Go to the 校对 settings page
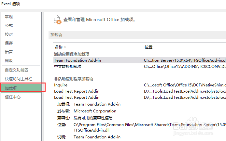The width and height of the screenshot is (226, 141). click(x=9, y=34)
